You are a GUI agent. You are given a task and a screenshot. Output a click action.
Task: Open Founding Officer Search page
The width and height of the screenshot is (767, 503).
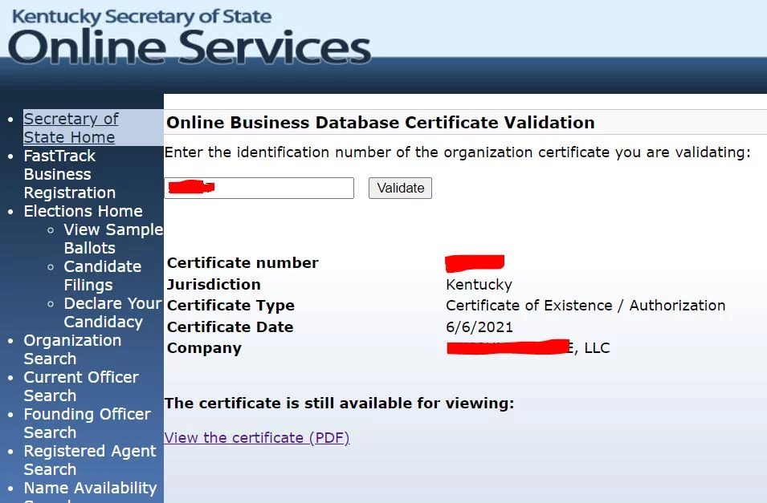coord(87,423)
